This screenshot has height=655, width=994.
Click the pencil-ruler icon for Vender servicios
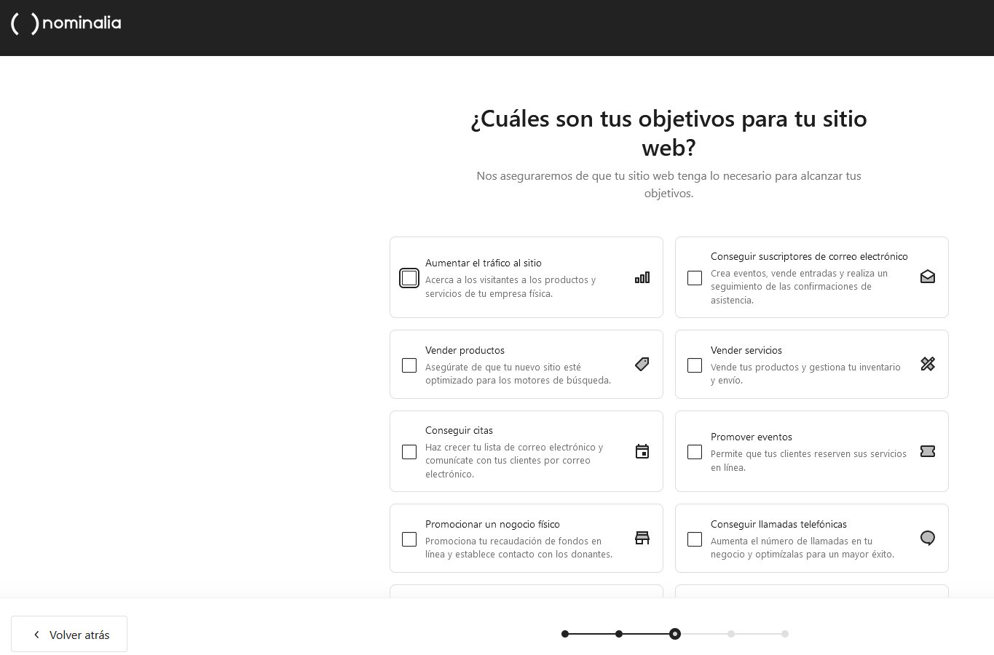point(928,364)
